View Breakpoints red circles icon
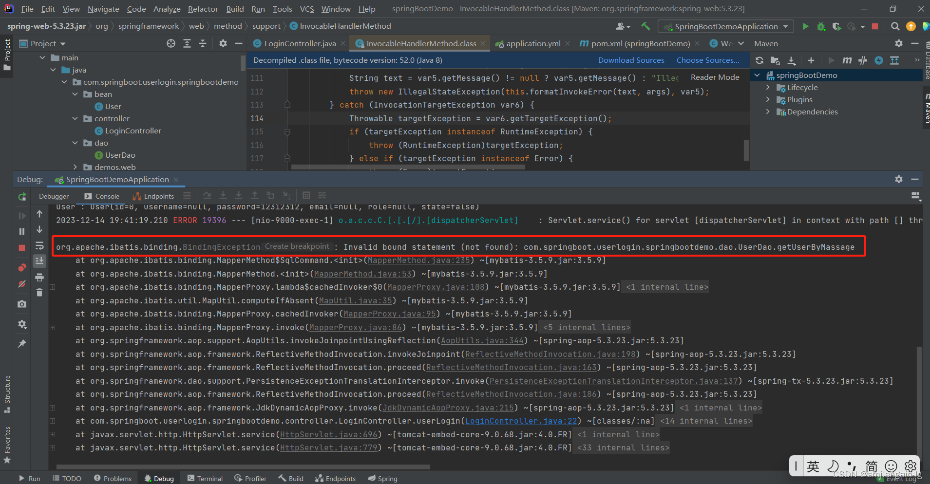The height and width of the screenshot is (484, 930). point(22,267)
